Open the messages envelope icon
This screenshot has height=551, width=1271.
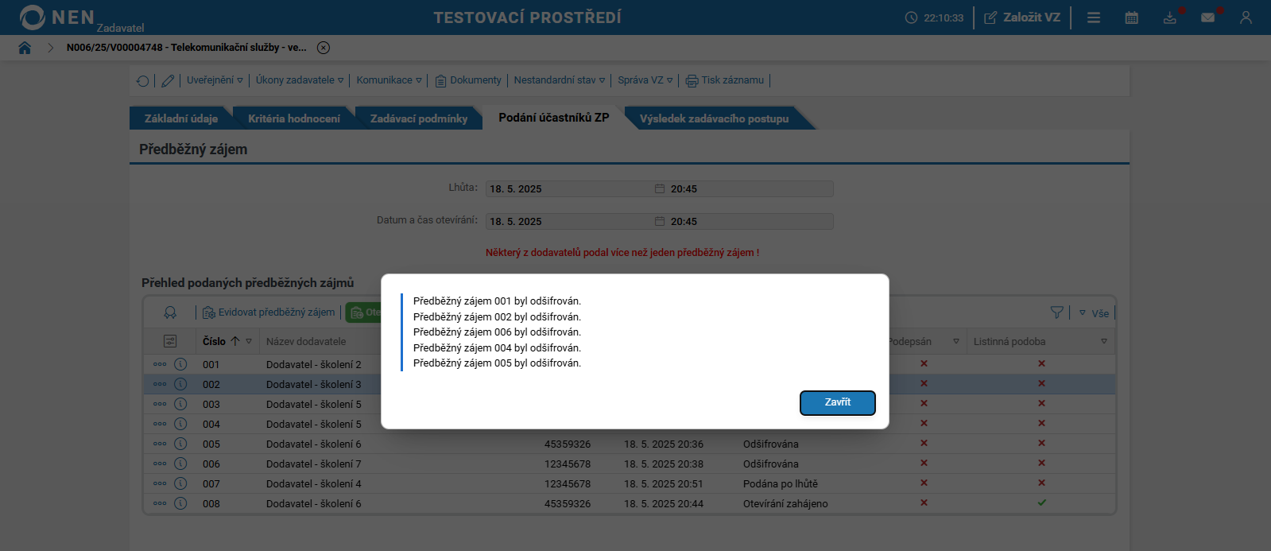click(x=1208, y=17)
